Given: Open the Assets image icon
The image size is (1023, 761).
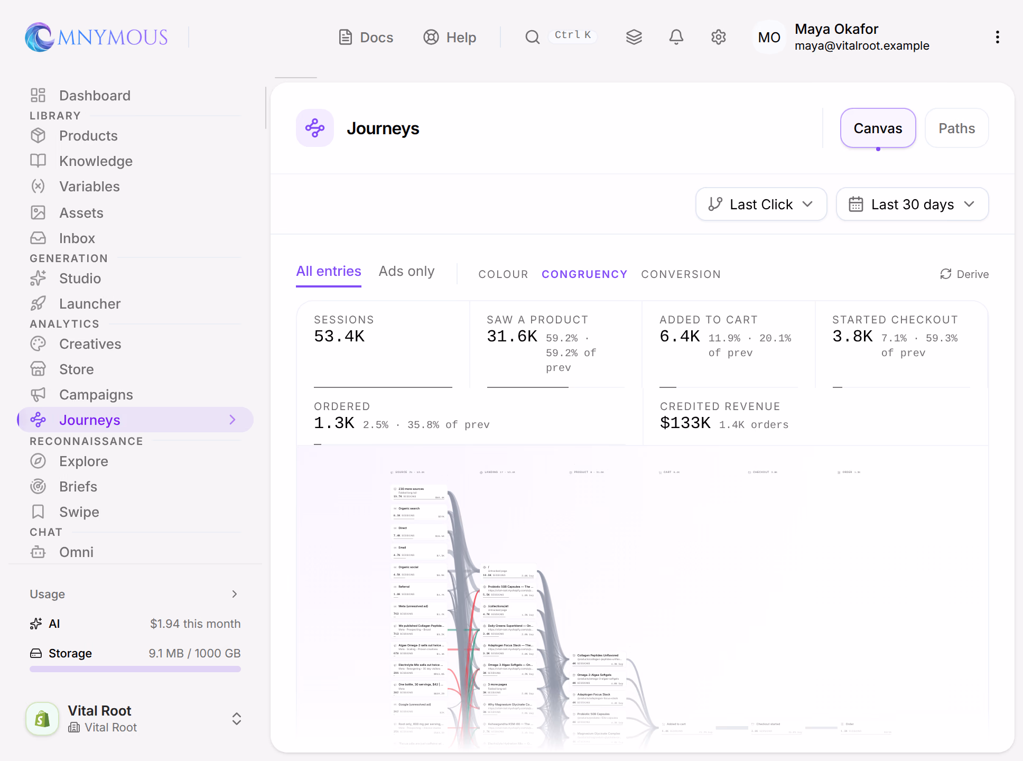Looking at the screenshot, I should 38,212.
